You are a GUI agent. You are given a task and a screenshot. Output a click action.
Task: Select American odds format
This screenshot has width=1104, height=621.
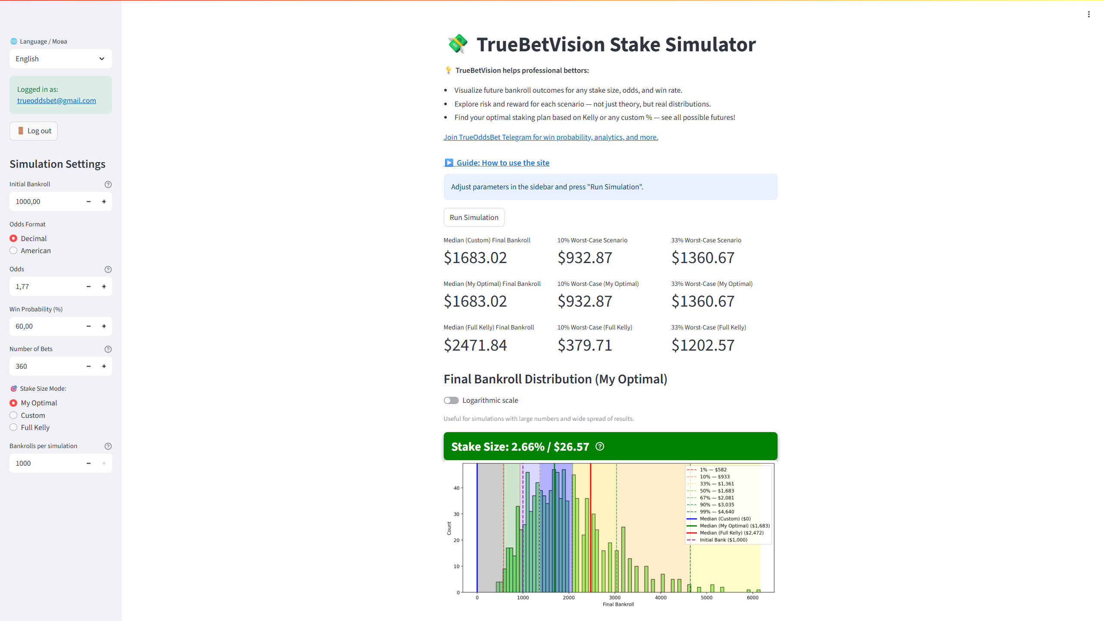coord(14,251)
